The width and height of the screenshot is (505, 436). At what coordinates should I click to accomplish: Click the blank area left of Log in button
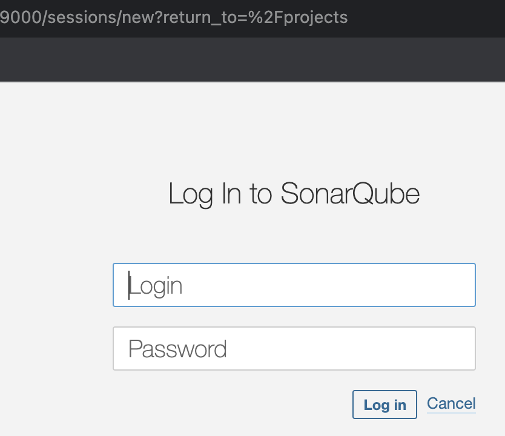pyautogui.click(x=230, y=405)
